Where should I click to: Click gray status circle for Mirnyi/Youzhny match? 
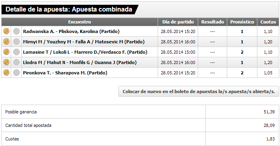click(x=16, y=42)
